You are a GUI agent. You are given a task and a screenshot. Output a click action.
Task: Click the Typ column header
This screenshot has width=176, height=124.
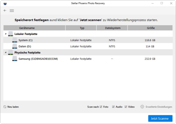click(81, 28)
